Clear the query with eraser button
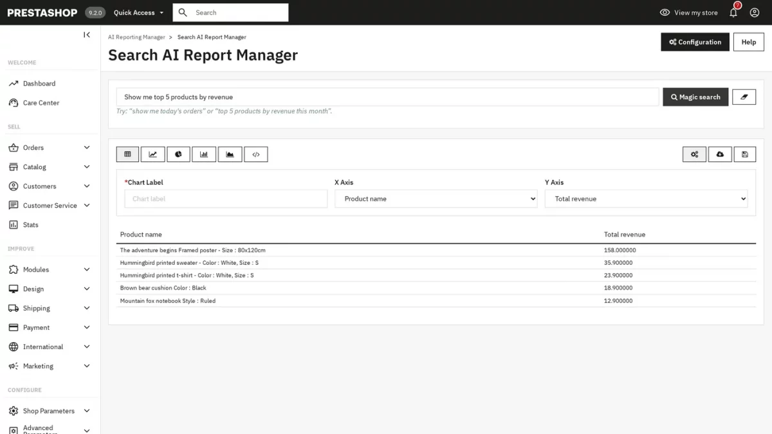This screenshot has width=772, height=434. coord(744,97)
